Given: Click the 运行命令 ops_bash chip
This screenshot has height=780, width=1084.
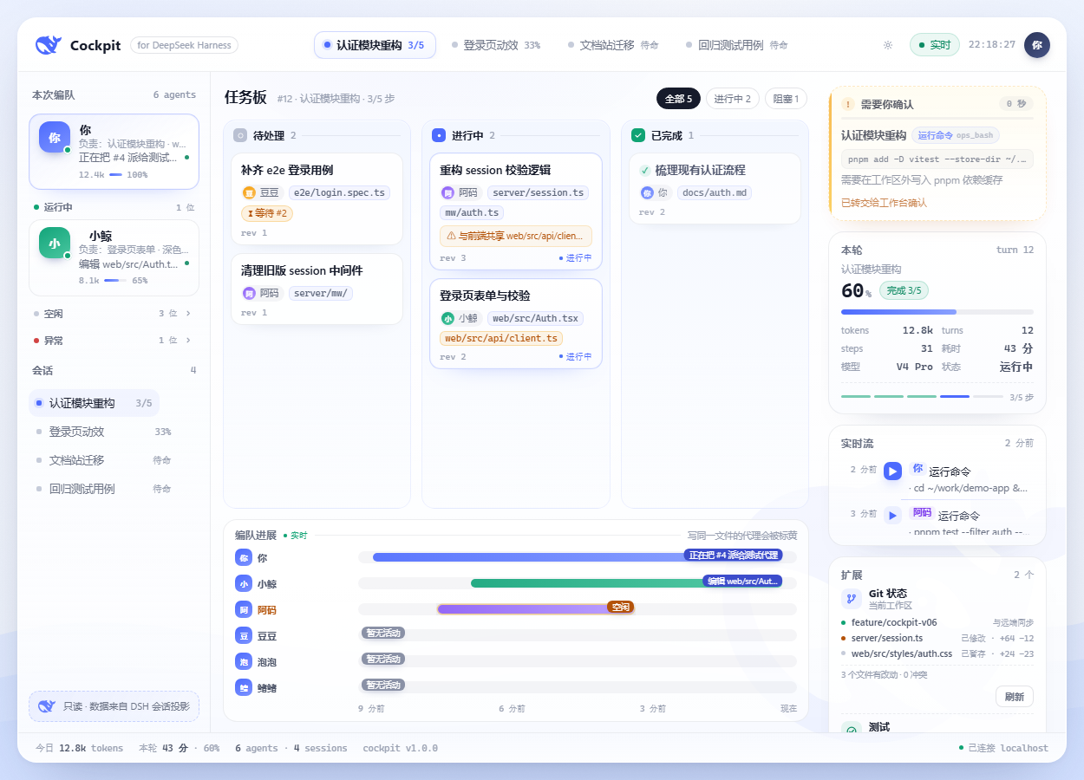Looking at the screenshot, I should [x=956, y=135].
